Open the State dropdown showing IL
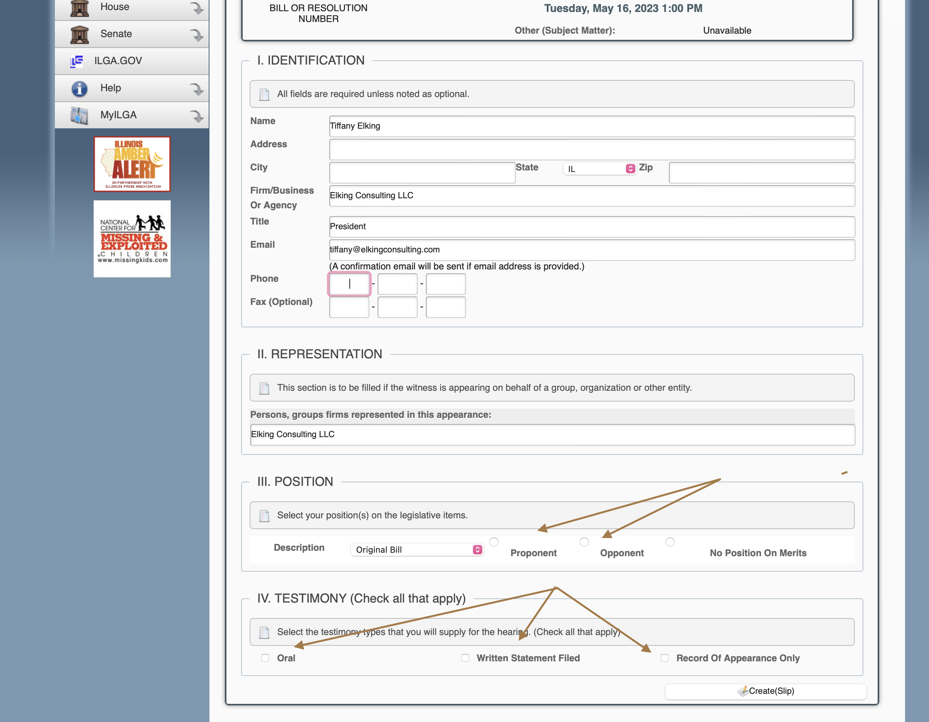The width and height of the screenshot is (929, 722). point(600,169)
